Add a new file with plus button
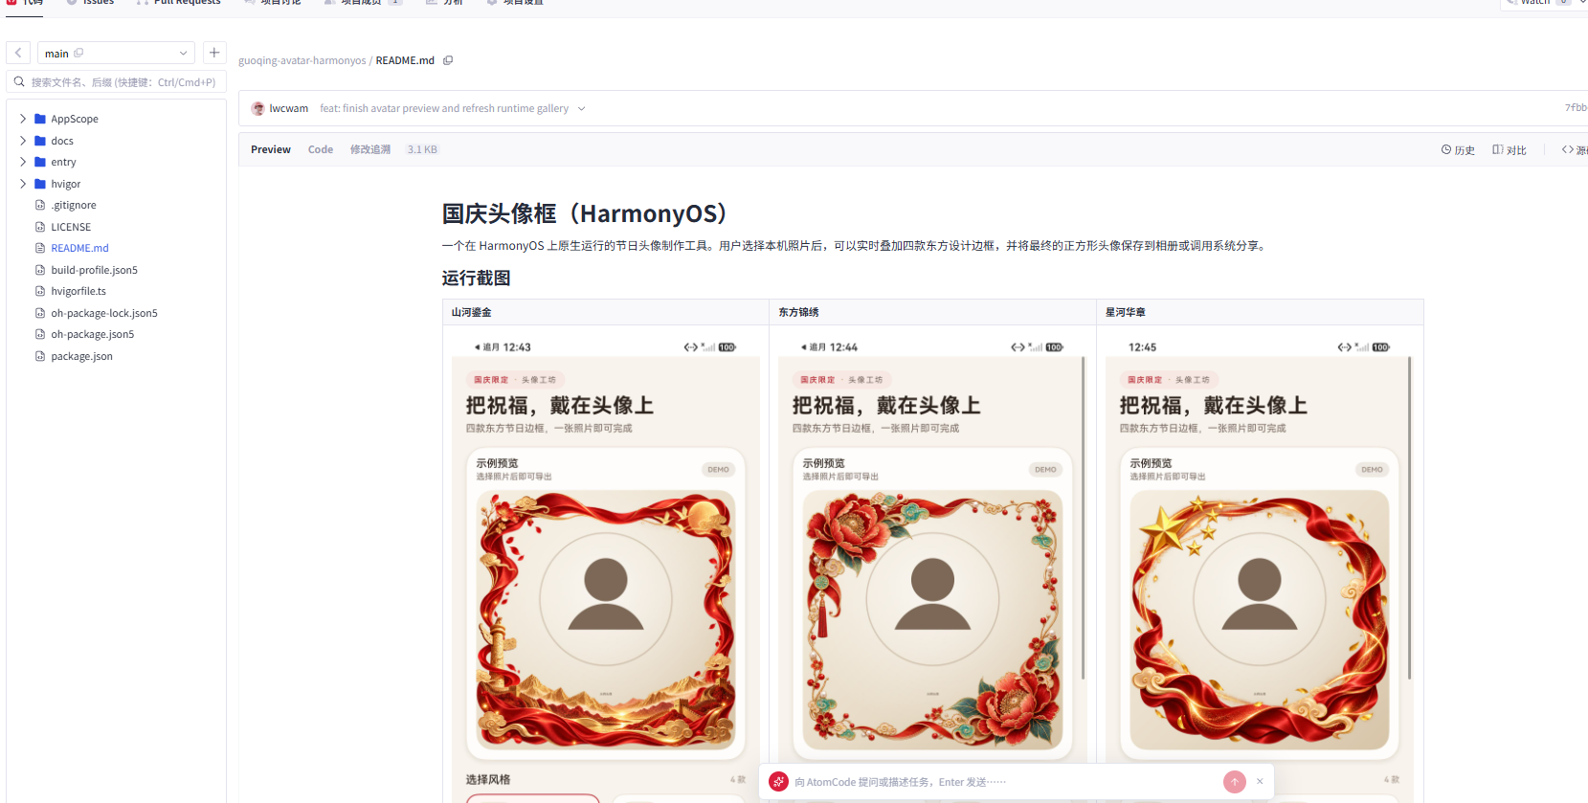This screenshot has width=1588, height=803. tap(214, 53)
